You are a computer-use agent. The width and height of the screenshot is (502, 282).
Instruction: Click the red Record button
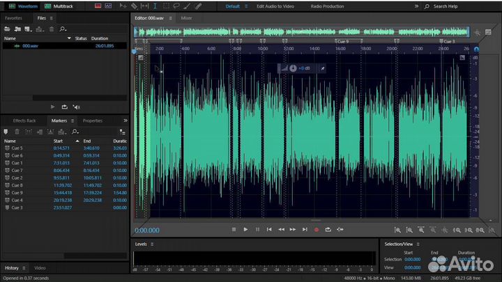(317, 230)
